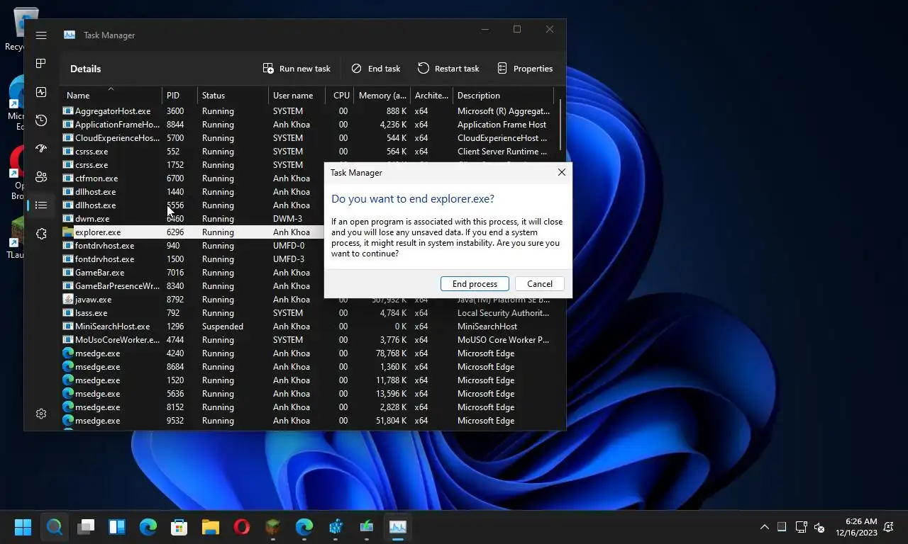Sort by the Memory column header
Screen dimensions: 908x544
coord(382,96)
